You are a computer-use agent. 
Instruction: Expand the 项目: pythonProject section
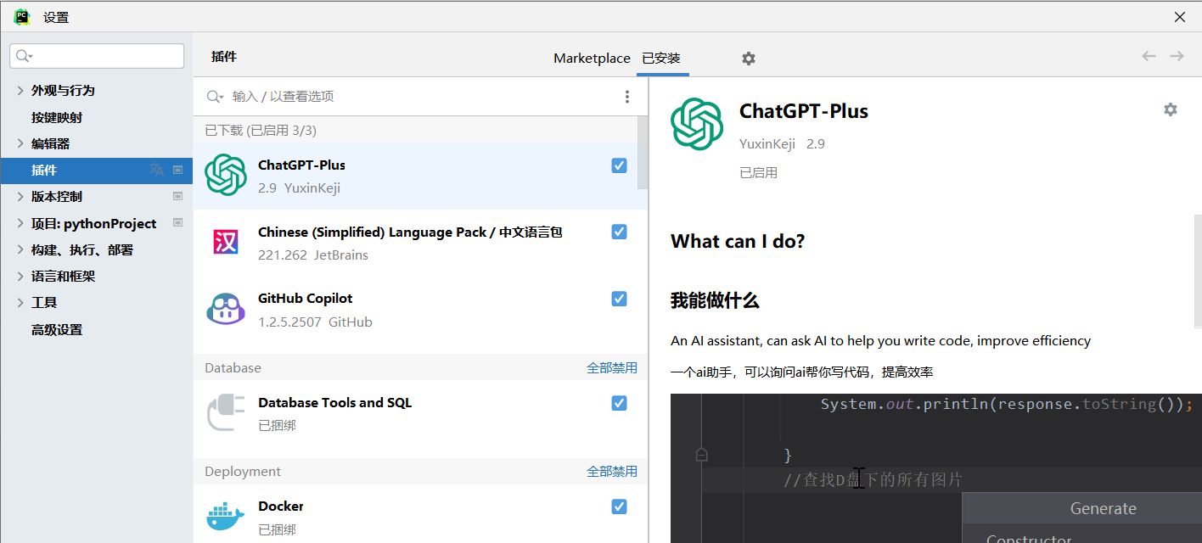[x=20, y=223]
